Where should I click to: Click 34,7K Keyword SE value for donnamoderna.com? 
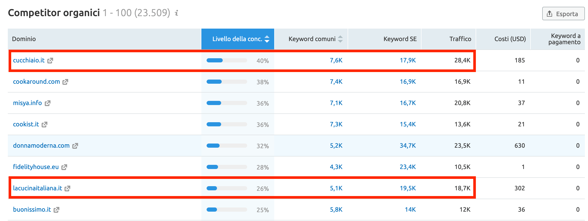pos(407,146)
